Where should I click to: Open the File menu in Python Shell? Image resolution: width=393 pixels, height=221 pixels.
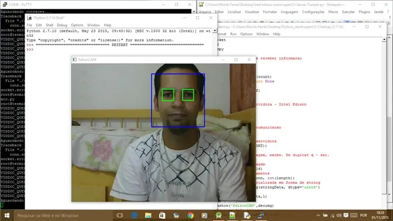click(29, 25)
